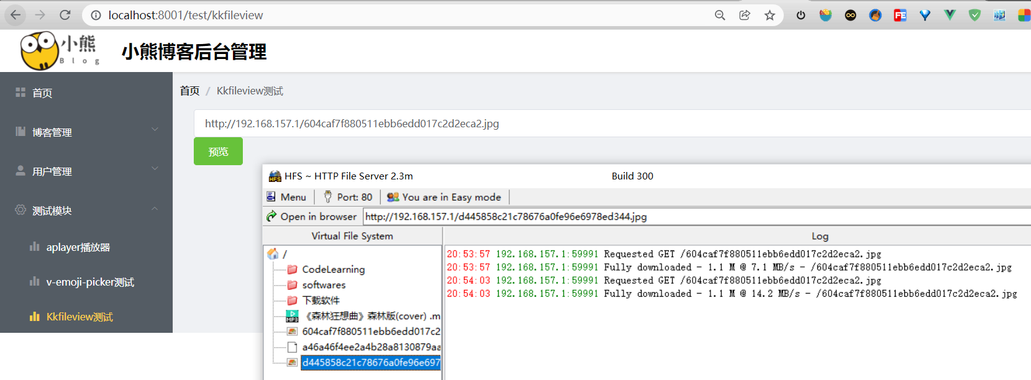1031x380 pixels.
Task: Click the home icon of the HFS root folder
Action: click(x=273, y=253)
